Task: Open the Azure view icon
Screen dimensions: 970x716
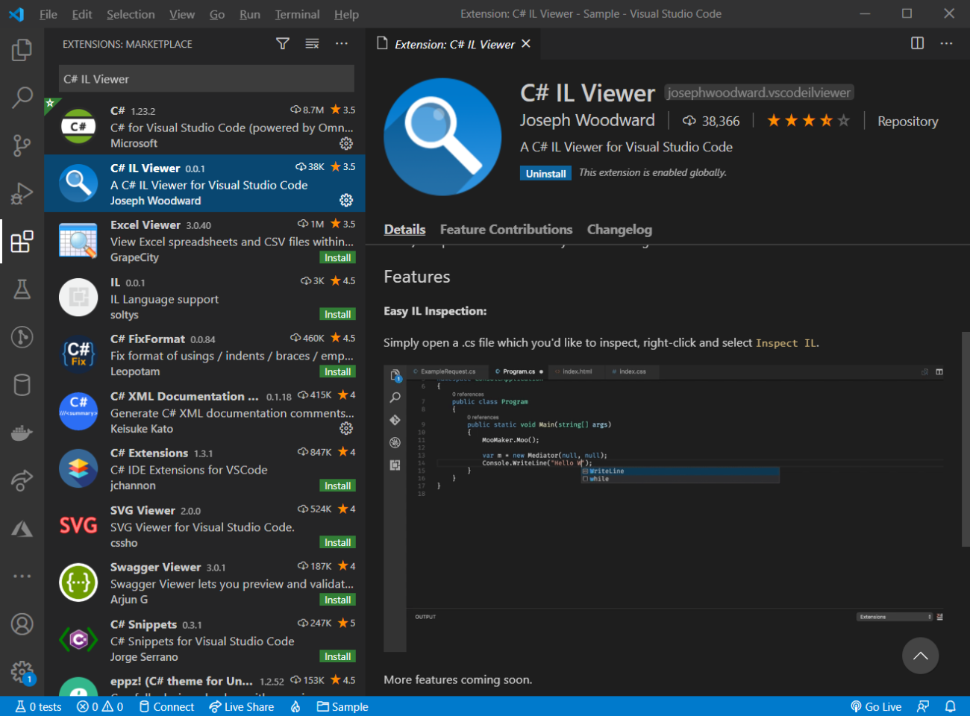Action: pos(22,530)
